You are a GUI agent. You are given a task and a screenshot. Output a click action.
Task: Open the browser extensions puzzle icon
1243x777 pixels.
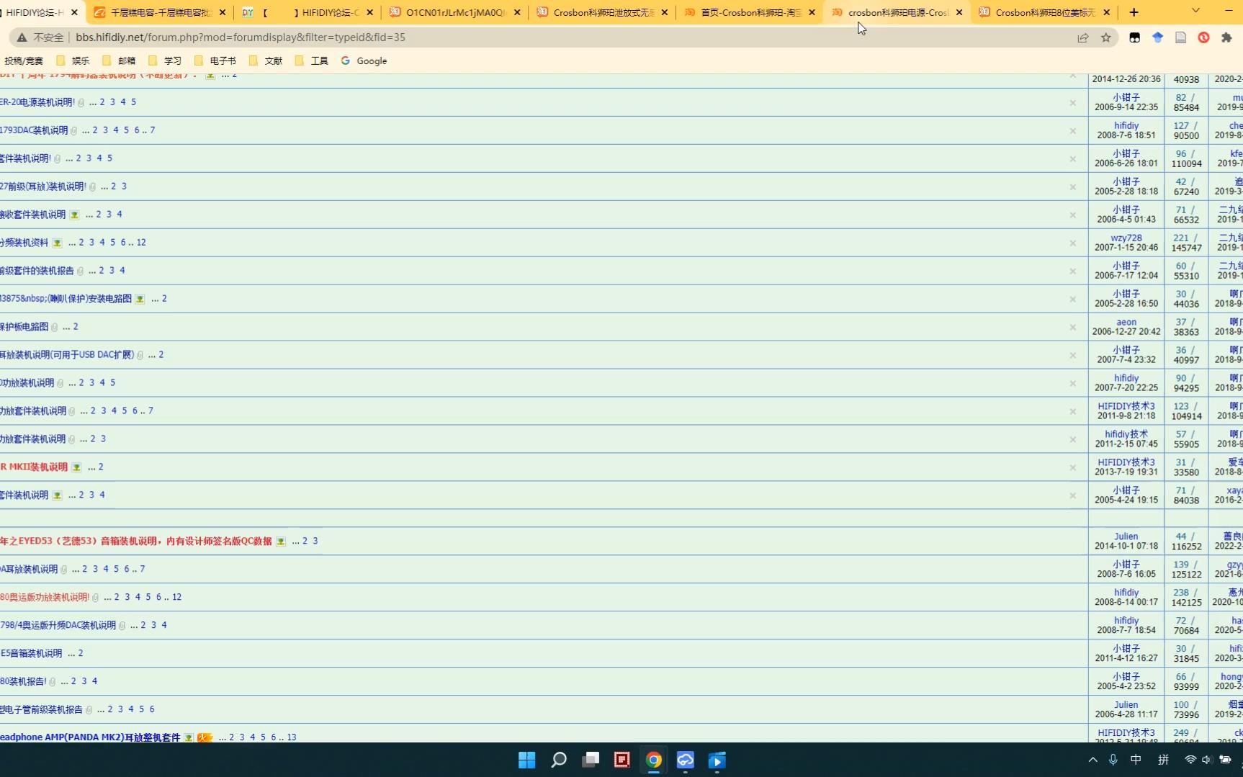(1226, 37)
